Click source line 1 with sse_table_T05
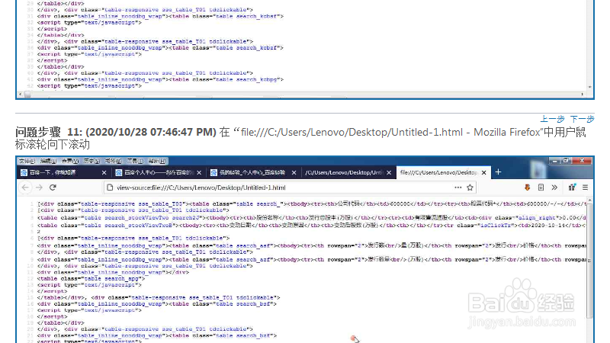610x343 pixels. pyautogui.click(x=311, y=204)
